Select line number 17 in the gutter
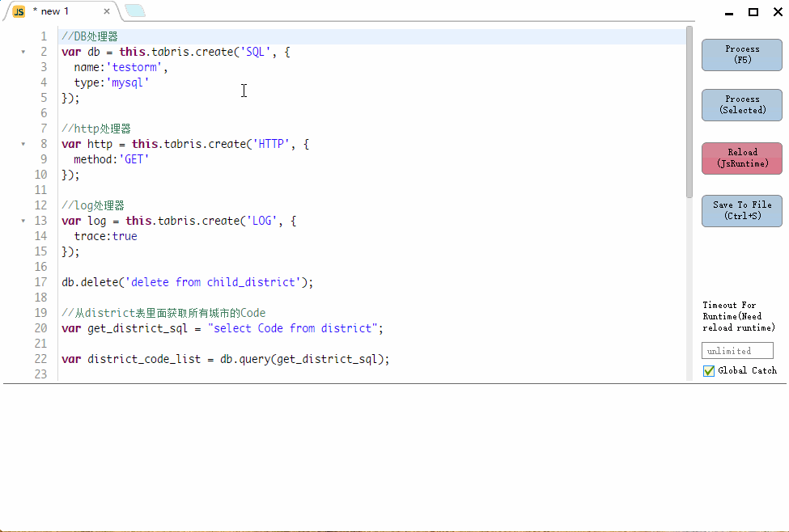The height and width of the screenshot is (532, 789). click(x=40, y=282)
